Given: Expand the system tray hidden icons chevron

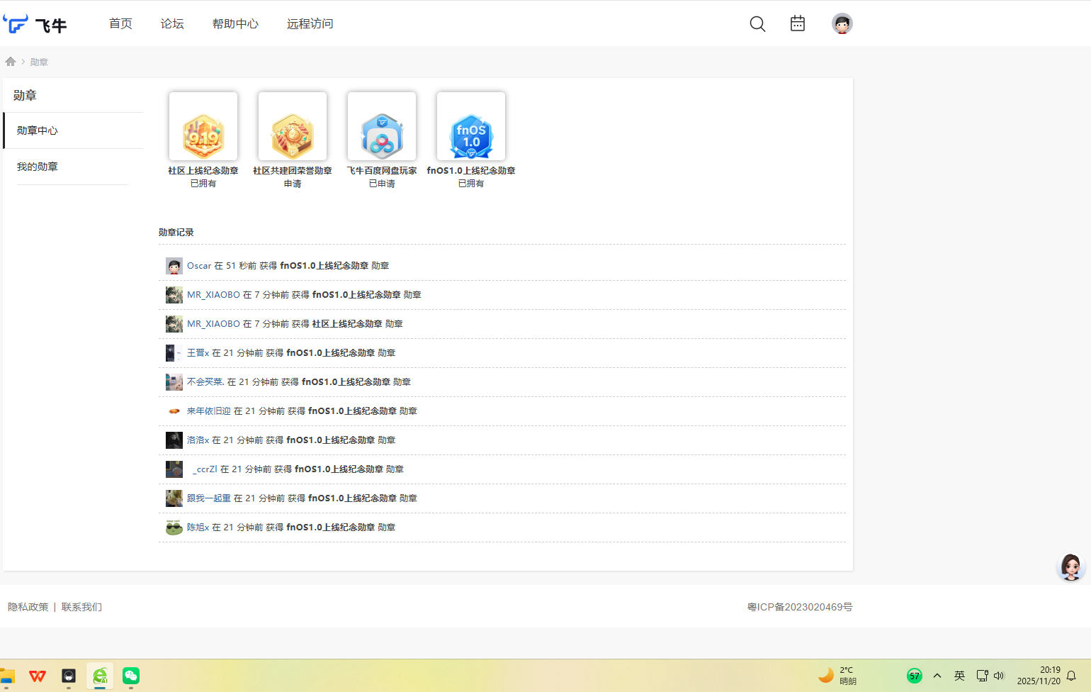Looking at the screenshot, I should point(937,676).
